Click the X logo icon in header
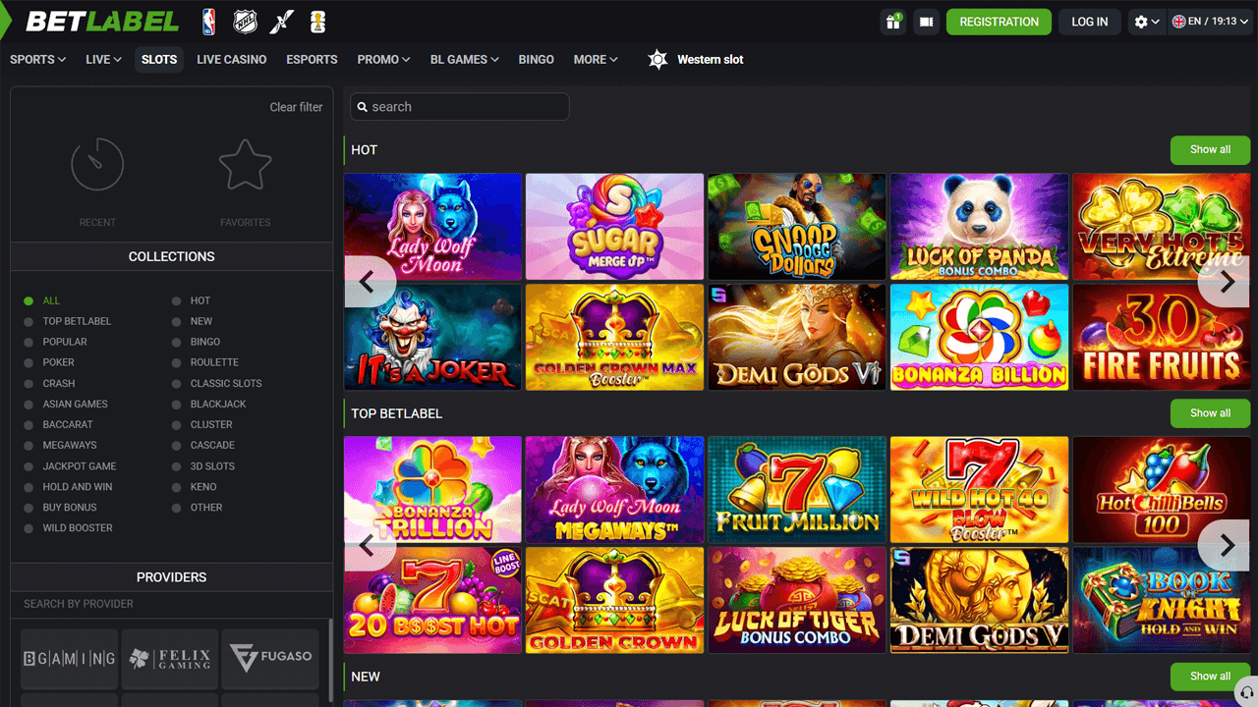 [282, 22]
